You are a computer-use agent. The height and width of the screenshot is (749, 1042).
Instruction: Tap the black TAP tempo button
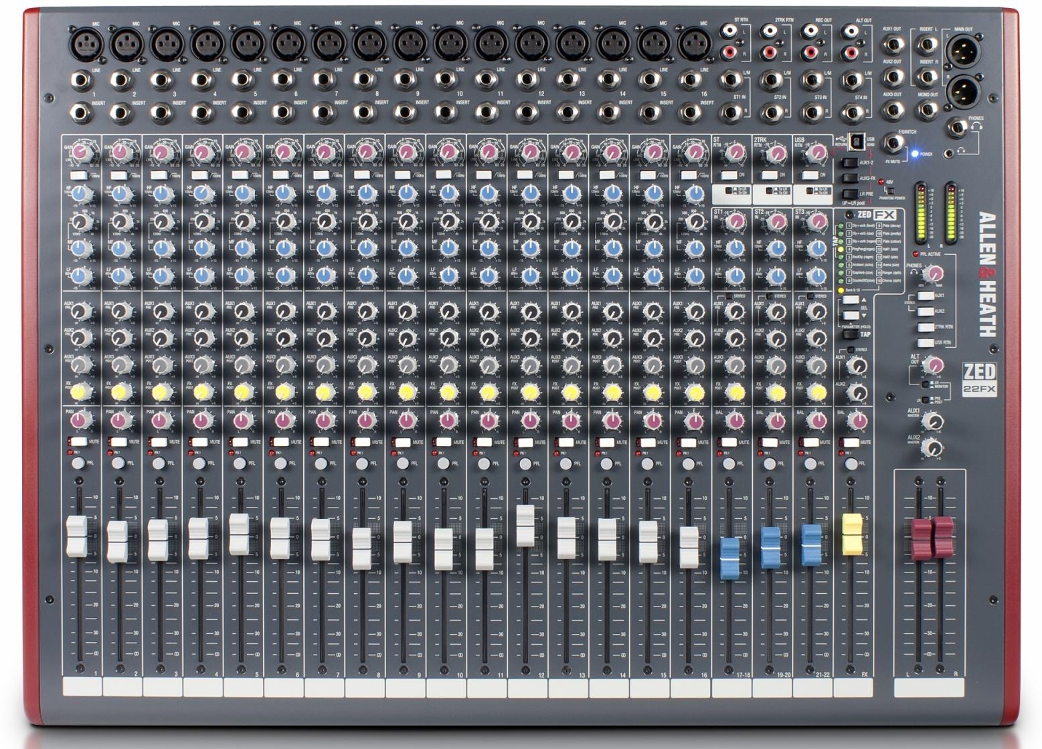pos(850,333)
